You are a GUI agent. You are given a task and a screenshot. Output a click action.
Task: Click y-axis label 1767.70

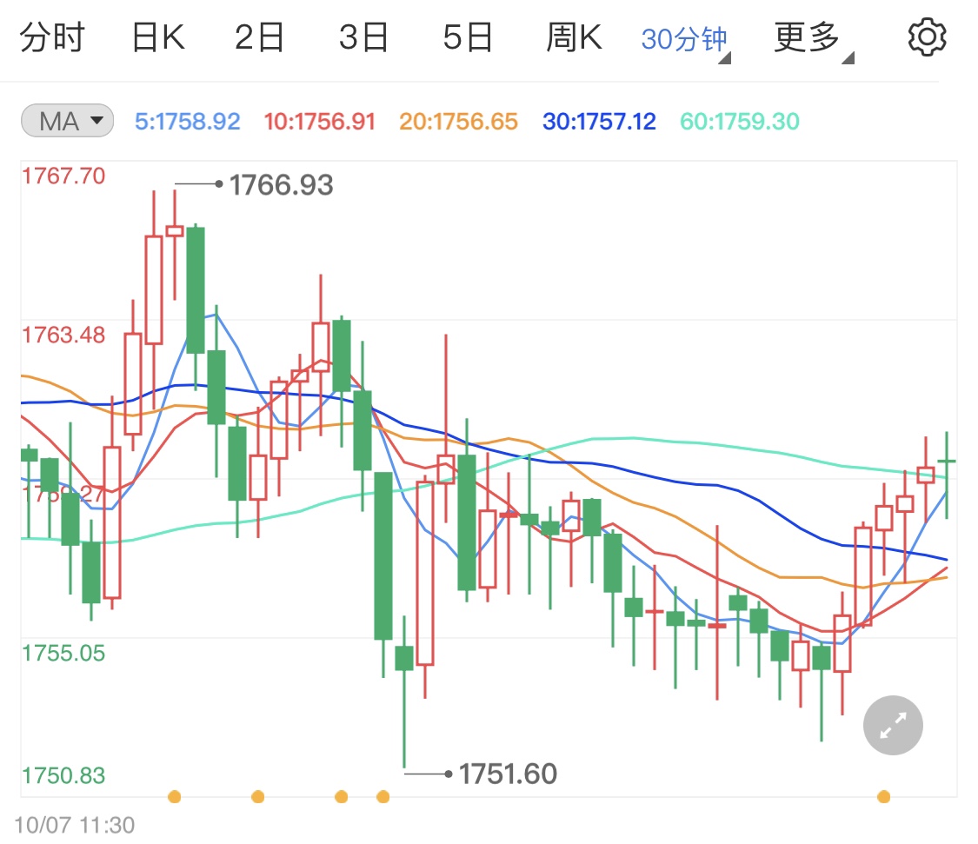coord(63,176)
